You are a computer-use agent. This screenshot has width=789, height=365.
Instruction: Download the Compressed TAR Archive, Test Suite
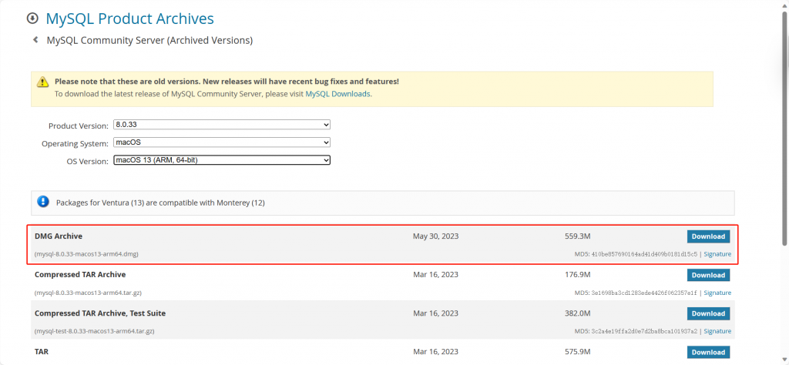coord(708,313)
